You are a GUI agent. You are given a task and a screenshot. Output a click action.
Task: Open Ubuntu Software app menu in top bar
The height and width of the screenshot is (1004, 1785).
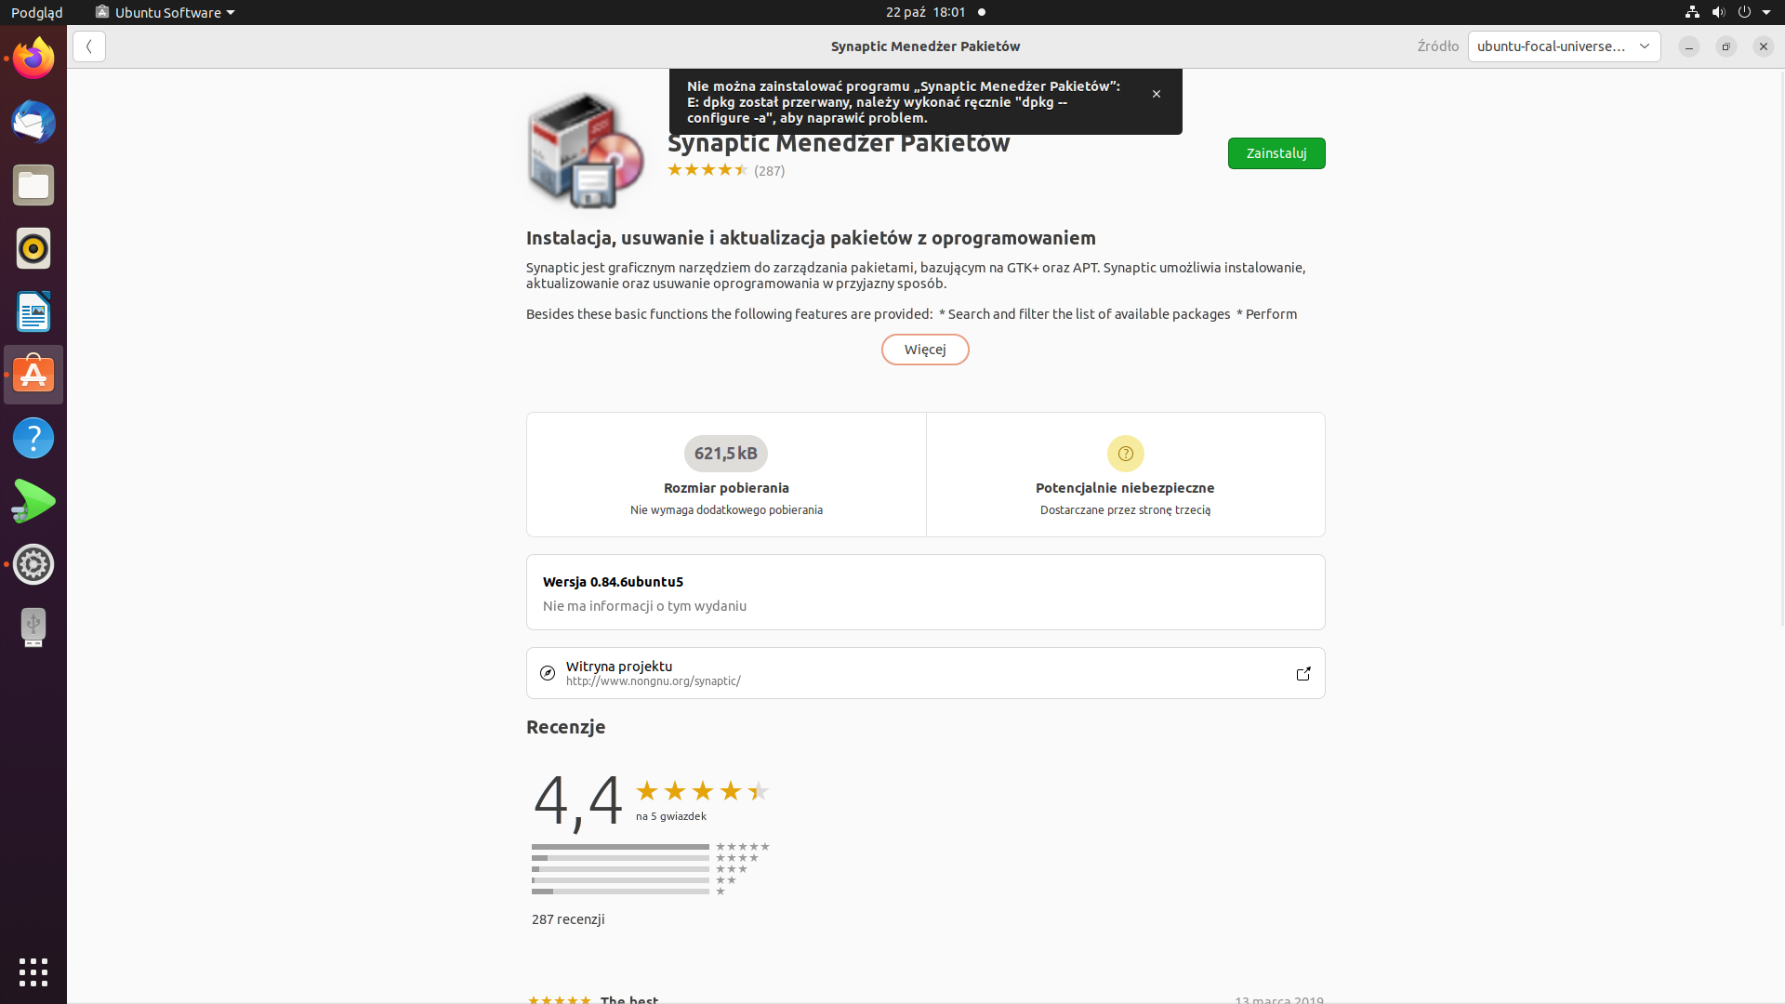click(x=165, y=12)
